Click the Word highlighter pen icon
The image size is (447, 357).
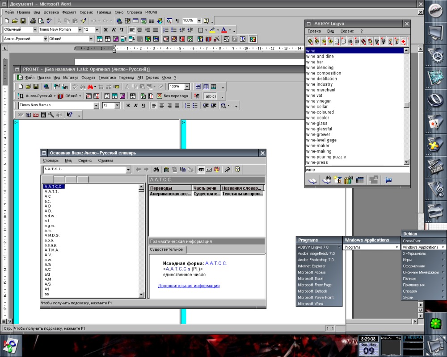pyautogui.click(x=212, y=30)
